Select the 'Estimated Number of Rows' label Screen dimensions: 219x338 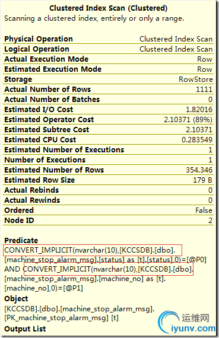[x=54, y=170]
